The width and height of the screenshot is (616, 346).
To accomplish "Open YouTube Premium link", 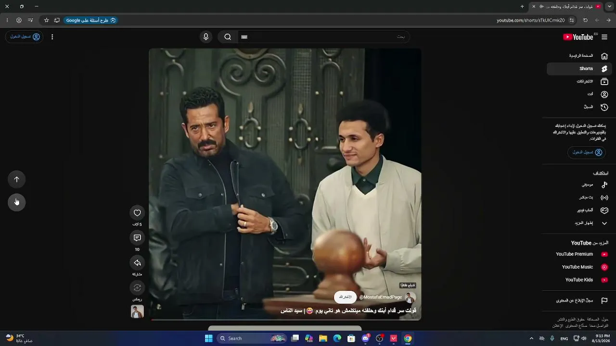I will pyautogui.click(x=578, y=254).
